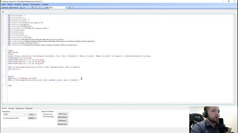Click the Соед... connect button
The height and width of the screenshot is (133, 238).
32,115
